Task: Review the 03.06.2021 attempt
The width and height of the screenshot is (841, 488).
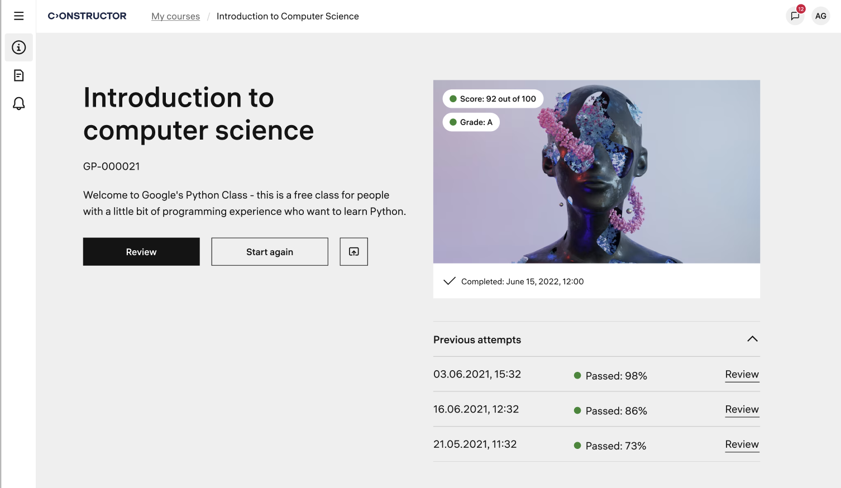Action: click(x=742, y=375)
